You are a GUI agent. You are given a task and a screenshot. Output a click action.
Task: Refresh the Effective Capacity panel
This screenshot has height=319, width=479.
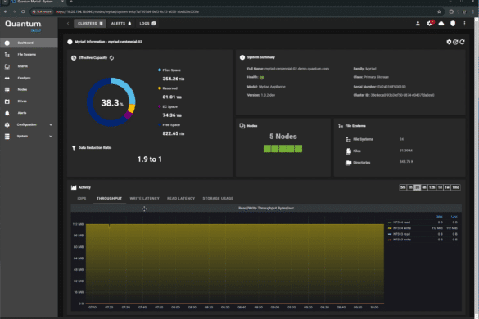[x=112, y=58]
